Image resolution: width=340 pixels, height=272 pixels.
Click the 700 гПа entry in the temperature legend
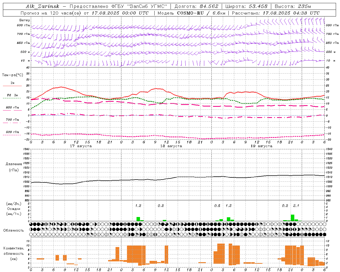12,120
